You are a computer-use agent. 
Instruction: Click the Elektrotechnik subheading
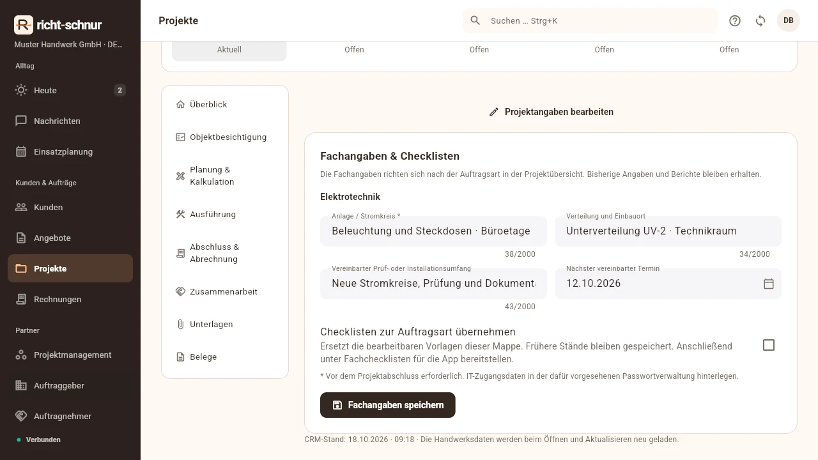pos(350,197)
